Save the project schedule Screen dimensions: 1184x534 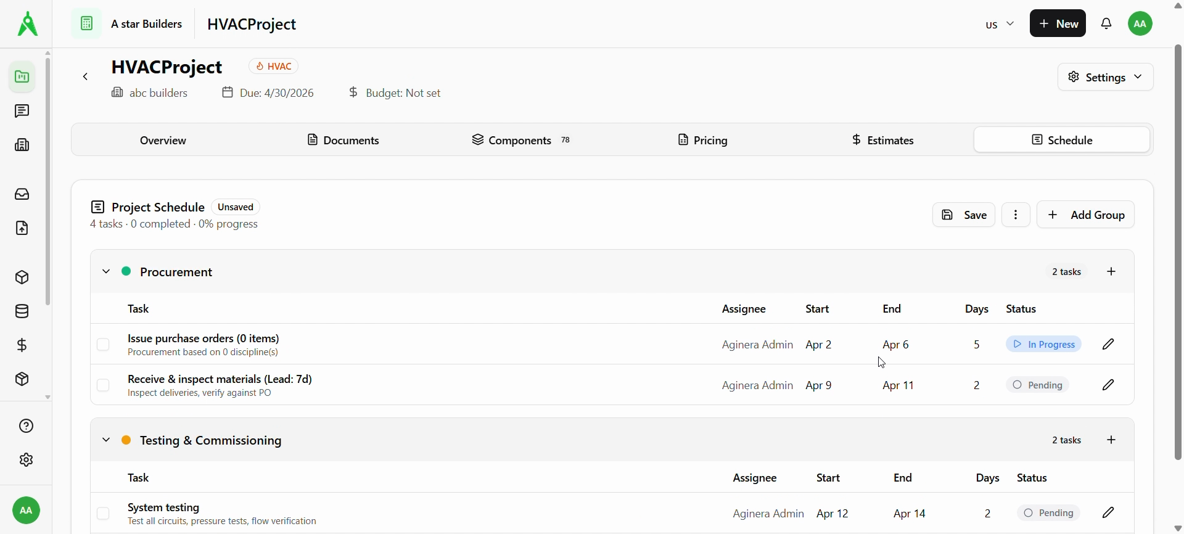[964, 215]
